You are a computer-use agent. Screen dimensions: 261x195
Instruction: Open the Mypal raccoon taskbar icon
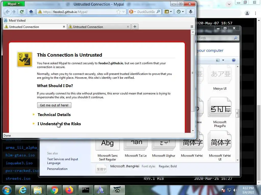[x=117, y=190]
